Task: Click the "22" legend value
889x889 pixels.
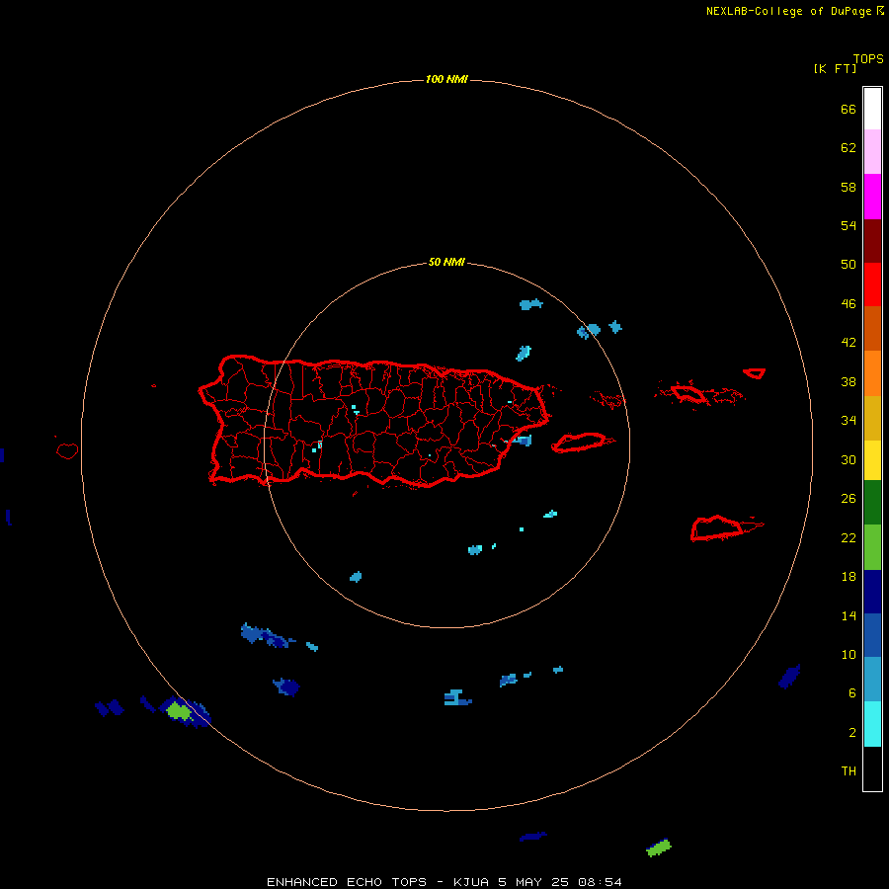Action: 849,537
